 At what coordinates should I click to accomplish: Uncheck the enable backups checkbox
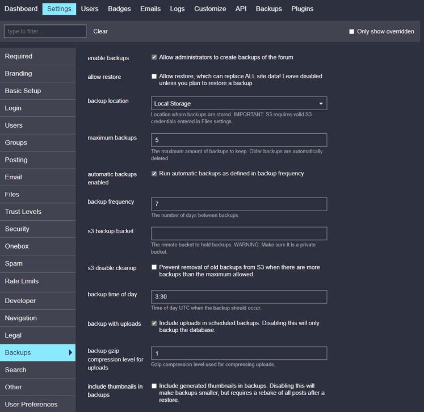[x=154, y=57]
